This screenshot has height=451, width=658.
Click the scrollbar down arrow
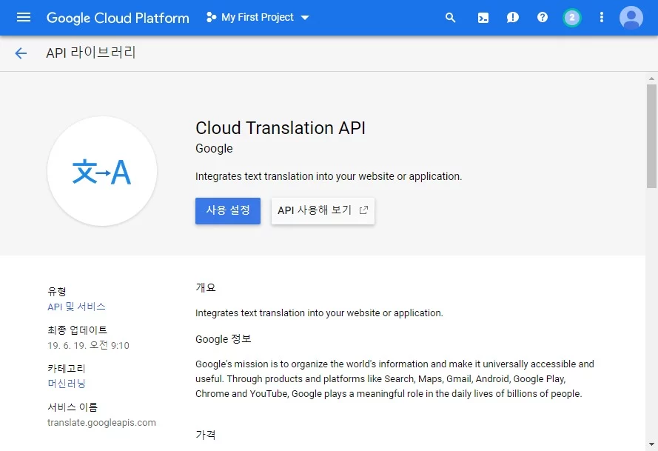click(x=651, y=444)
